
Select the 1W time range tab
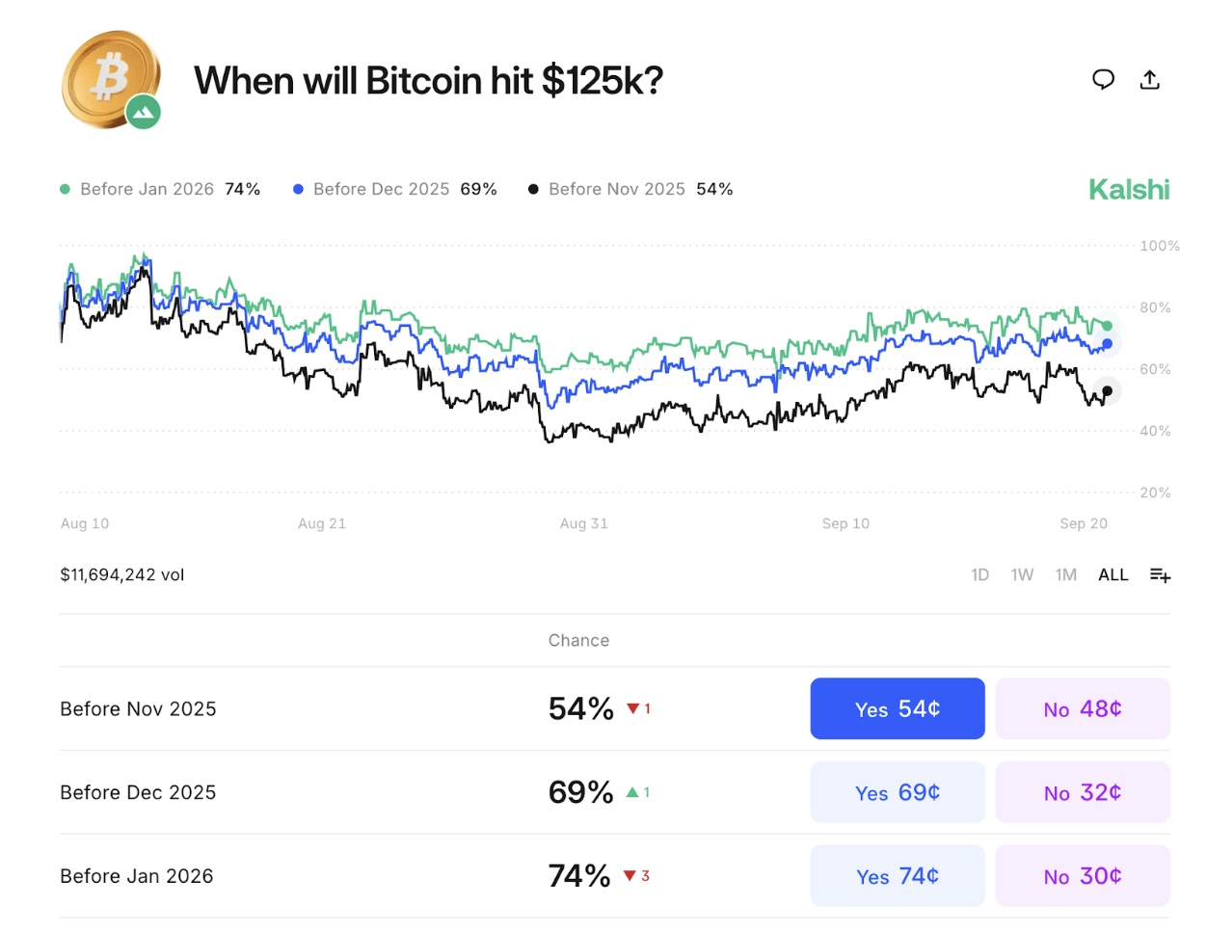pos(1021,574)
